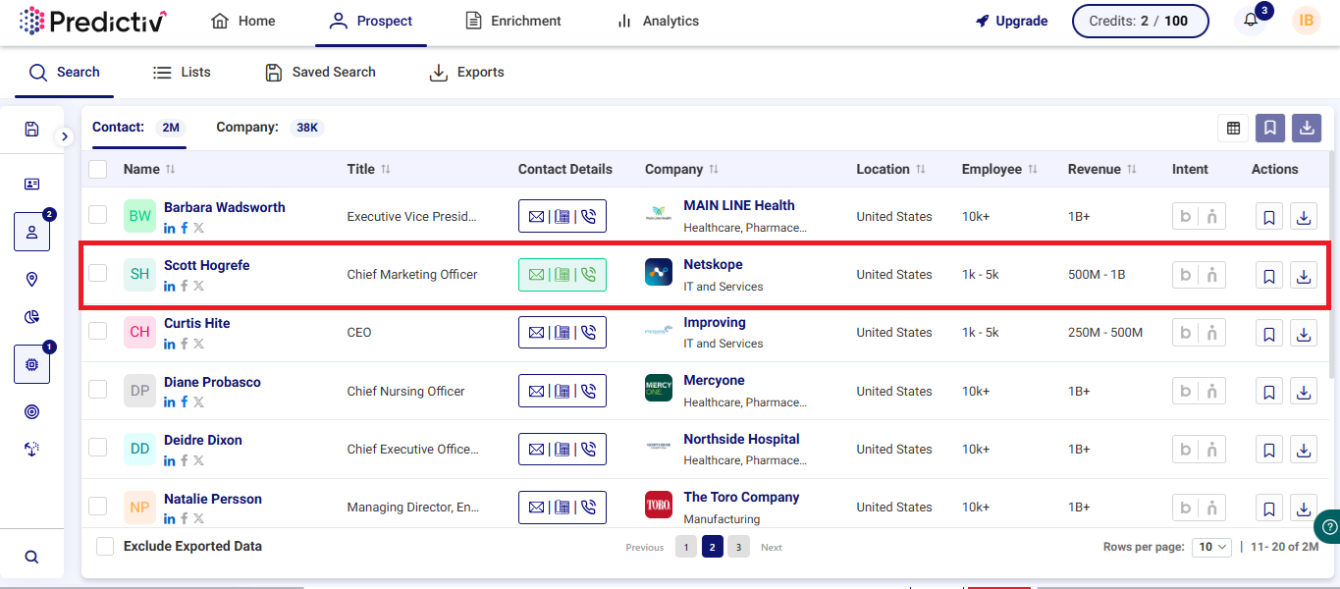Open Curtis Hite's X profile icon
Viewport: 1340px width, 589px height.
point(198,344)
